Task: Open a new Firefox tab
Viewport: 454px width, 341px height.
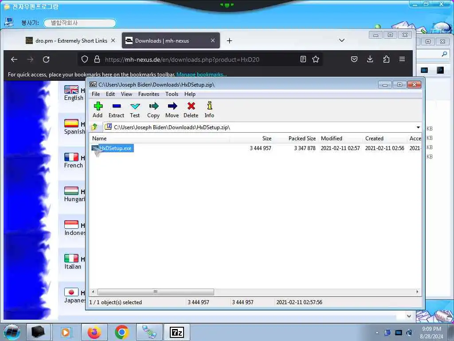Action: click(229, 40)
